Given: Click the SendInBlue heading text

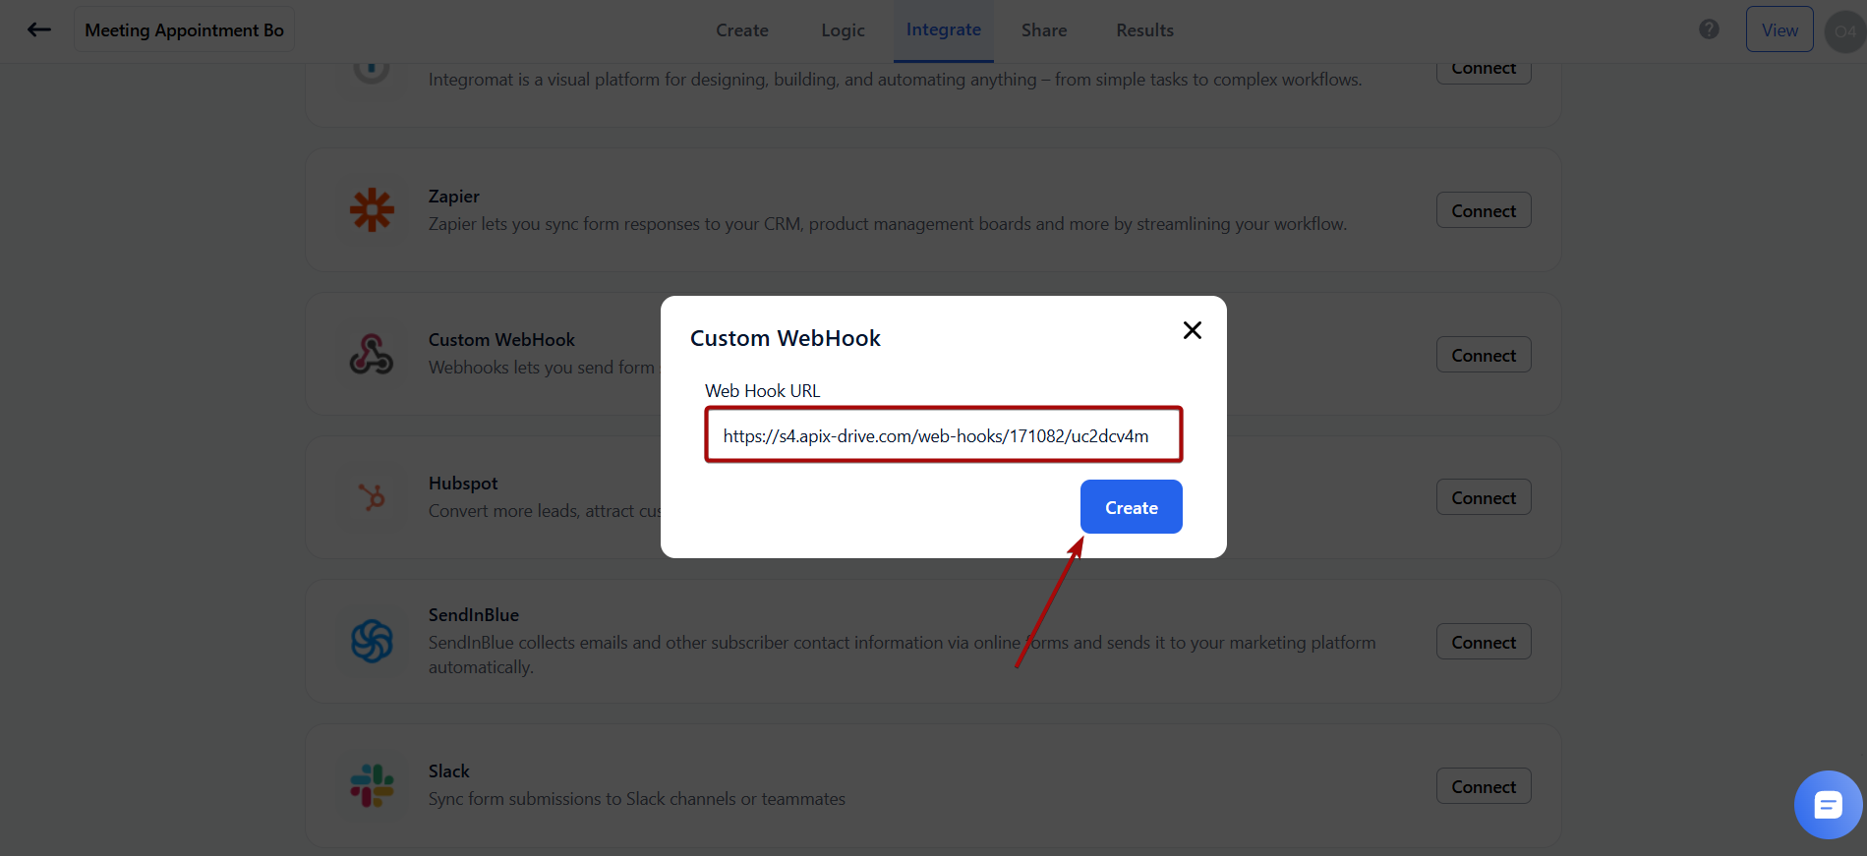Looking at the screenshot, I should click(x=474, y=615).
